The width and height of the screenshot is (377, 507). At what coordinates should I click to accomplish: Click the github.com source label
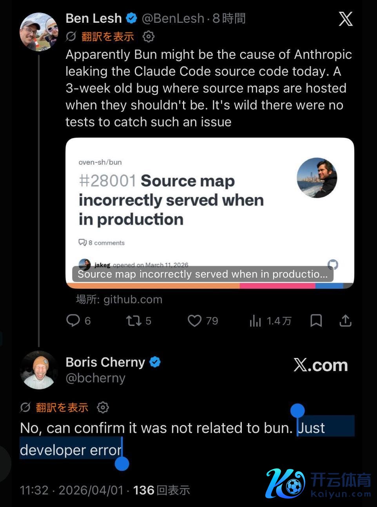click(119, 300)
